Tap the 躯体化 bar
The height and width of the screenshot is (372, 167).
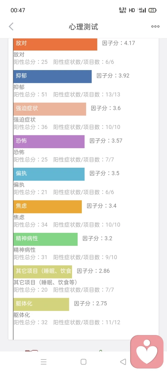point(41,304)
